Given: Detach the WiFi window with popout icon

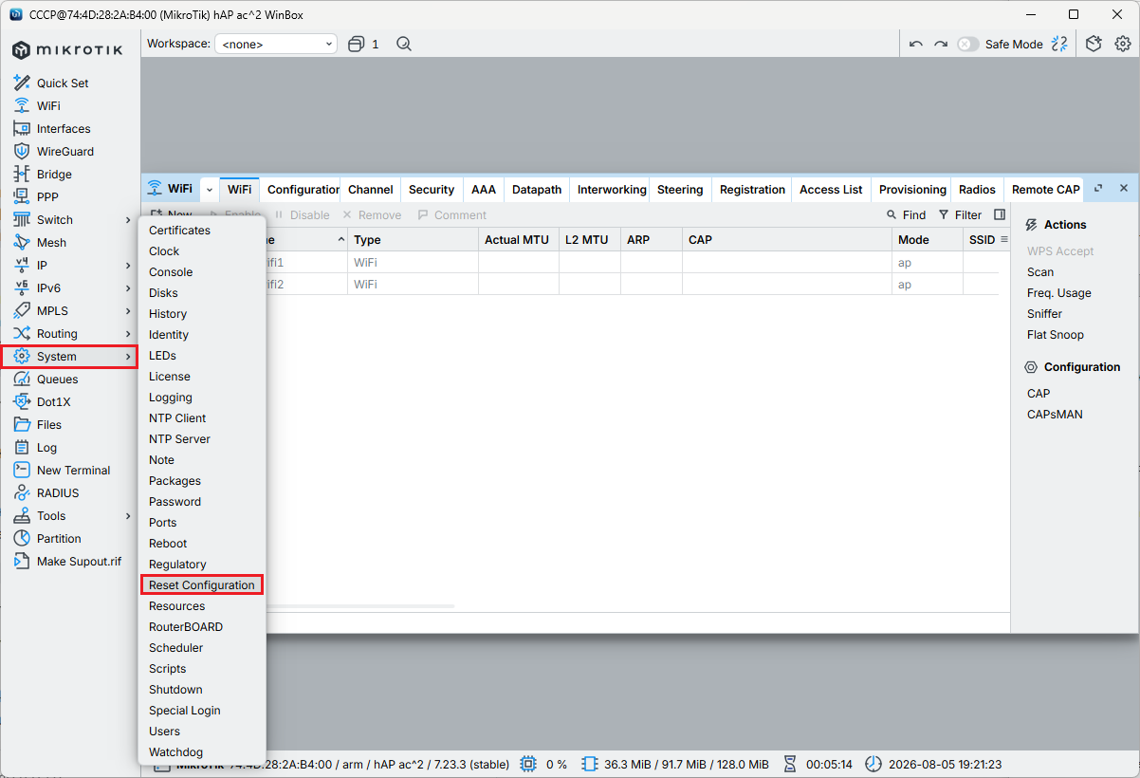Looking at the screenshot, I should (x=1098, y=189).
